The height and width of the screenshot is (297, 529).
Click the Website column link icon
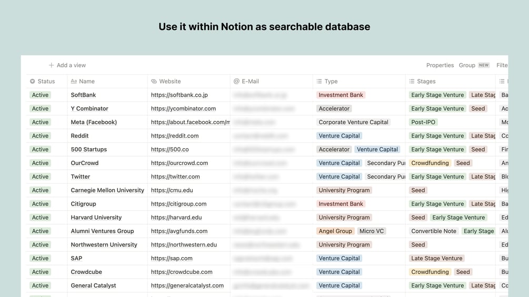tap(154, 81)
